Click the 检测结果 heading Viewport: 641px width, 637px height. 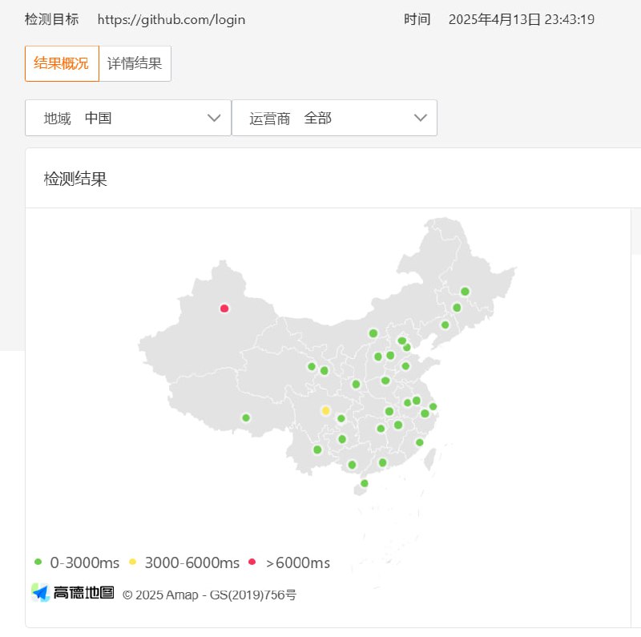[75, 179]
